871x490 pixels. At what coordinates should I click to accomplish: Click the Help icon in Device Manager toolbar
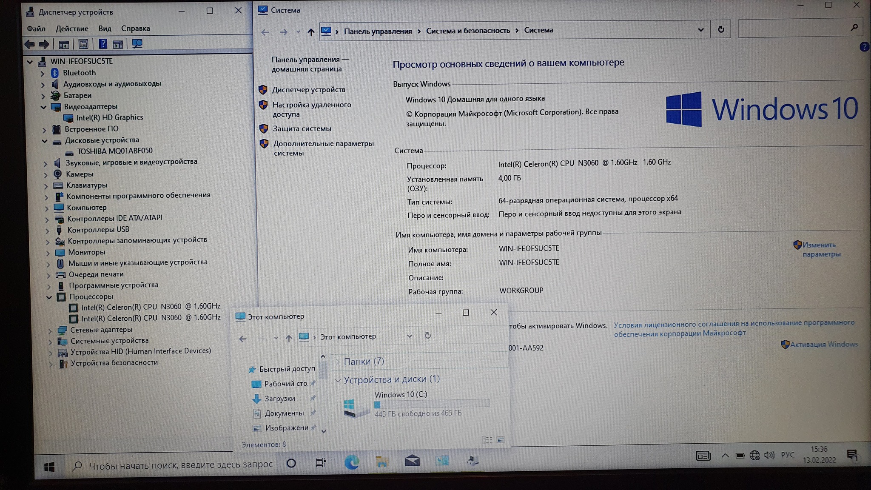coord(103,44)
